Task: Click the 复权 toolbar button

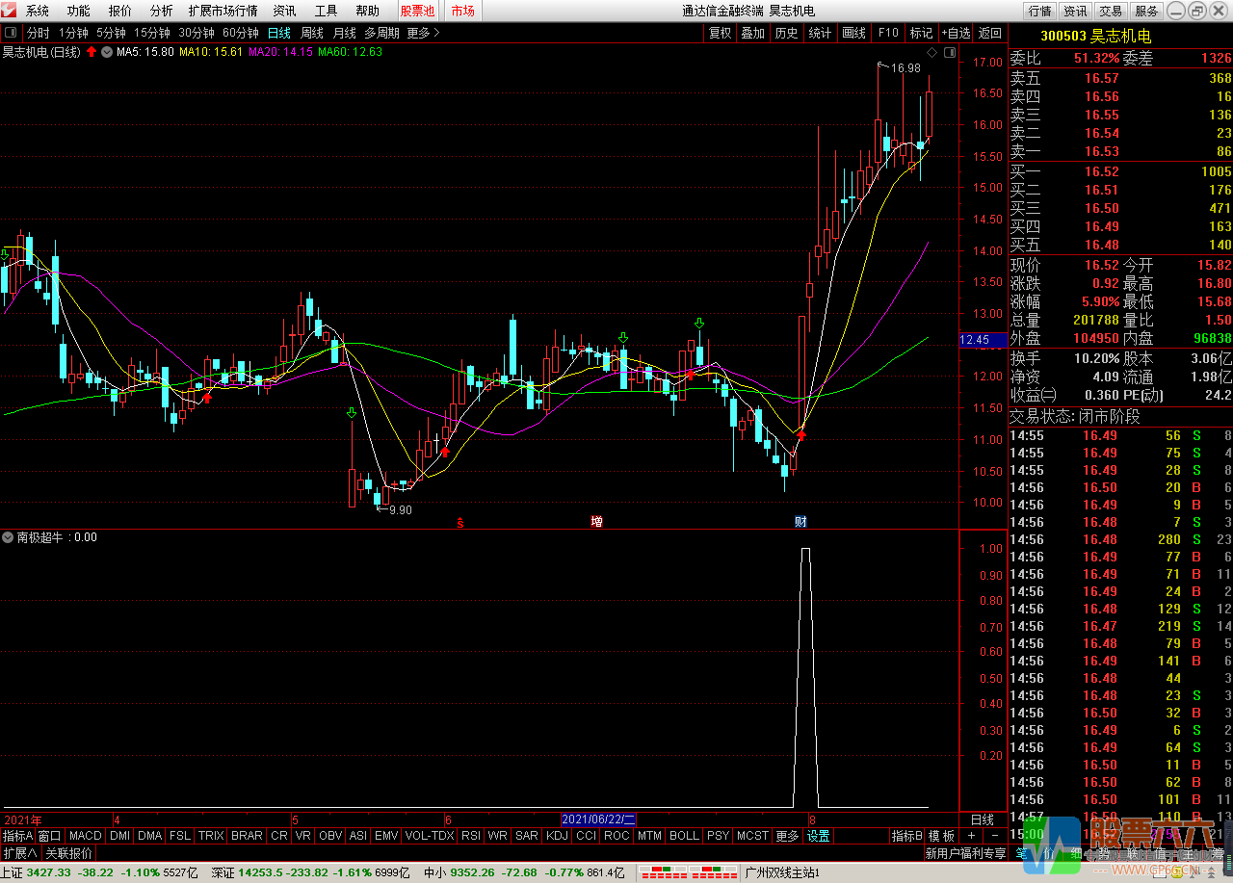Action: click(x=720, y=33)
